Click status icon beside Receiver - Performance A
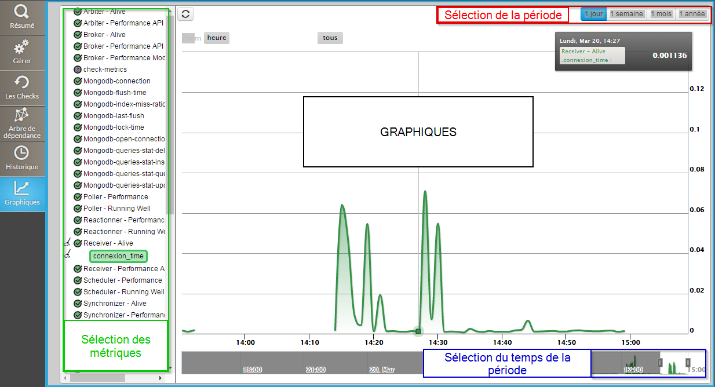This screenshot has width=715, height=387. coord(78,269)
